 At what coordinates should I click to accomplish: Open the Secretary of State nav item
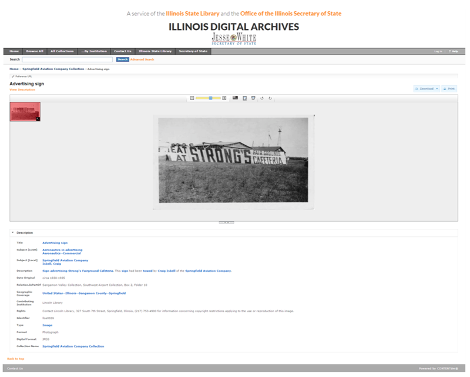click(193, 51)
